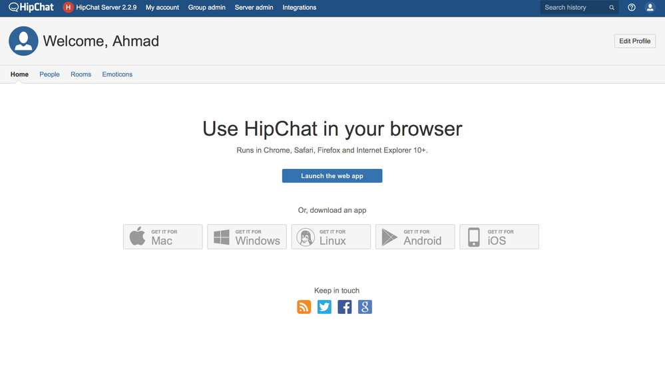Image resolution: width=665 pixels, height=383 pixels.
Task: Click 'Or, download an app' text
Action: coord(332,210)
